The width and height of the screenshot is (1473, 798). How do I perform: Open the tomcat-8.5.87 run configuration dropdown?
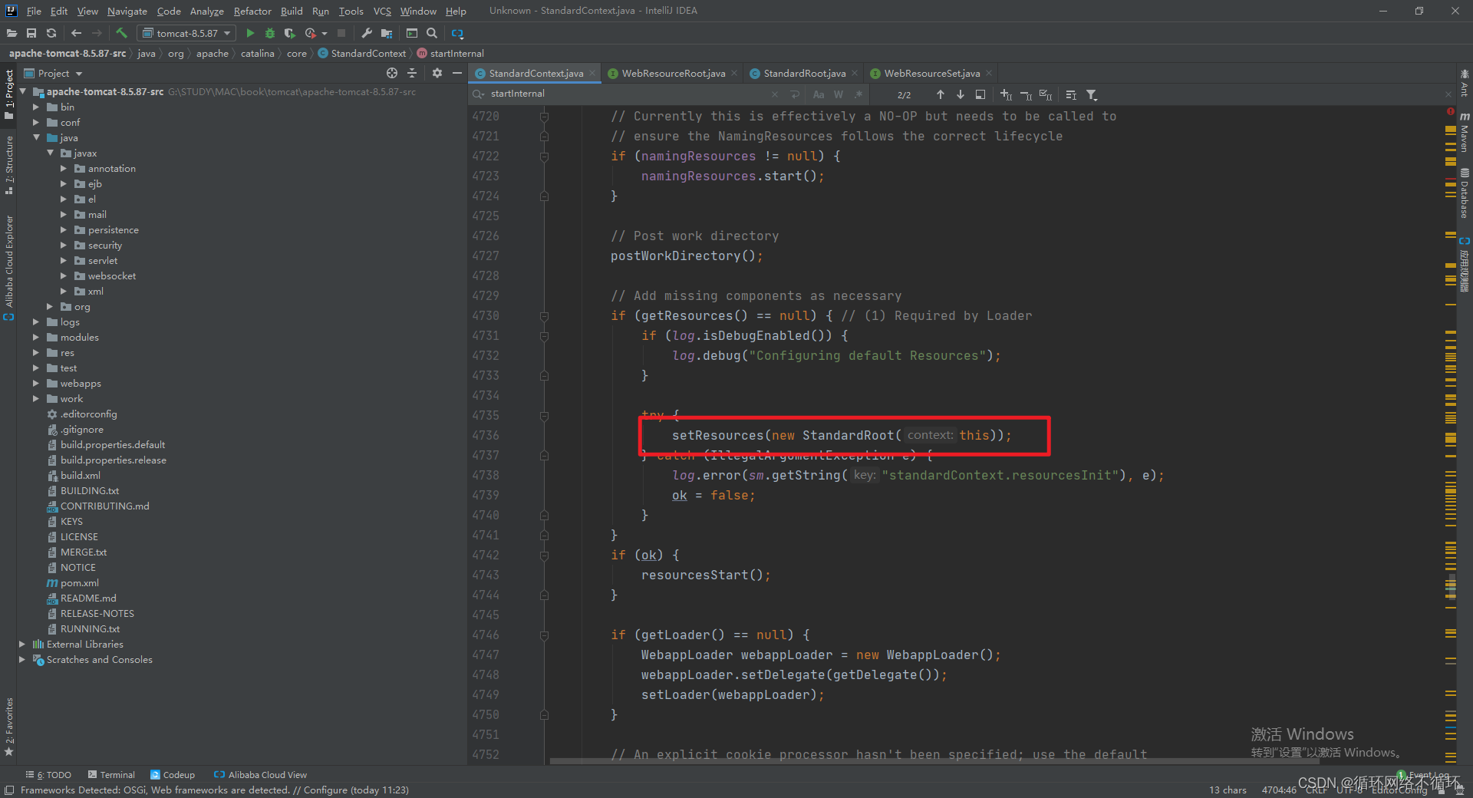228,33
